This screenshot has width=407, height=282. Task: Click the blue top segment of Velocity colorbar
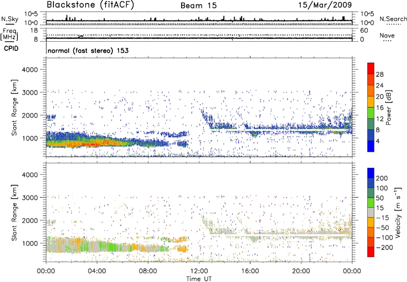(371, 173)
